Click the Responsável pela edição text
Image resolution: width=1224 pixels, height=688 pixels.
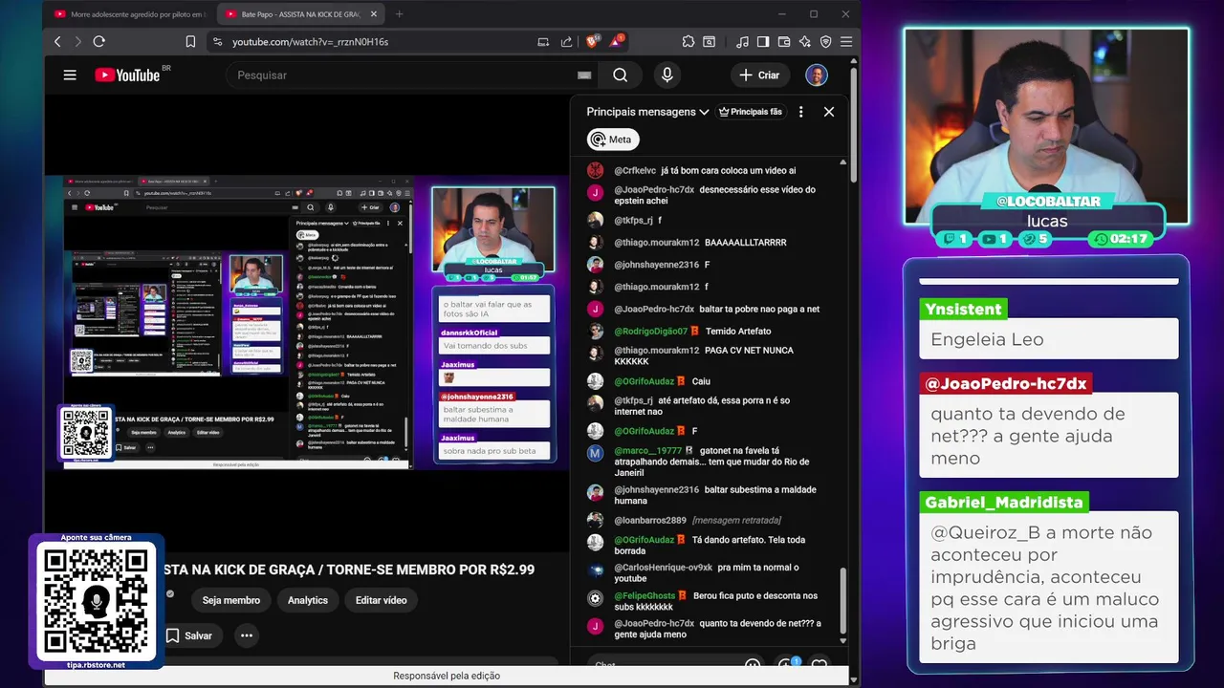(x=447, y=676)
